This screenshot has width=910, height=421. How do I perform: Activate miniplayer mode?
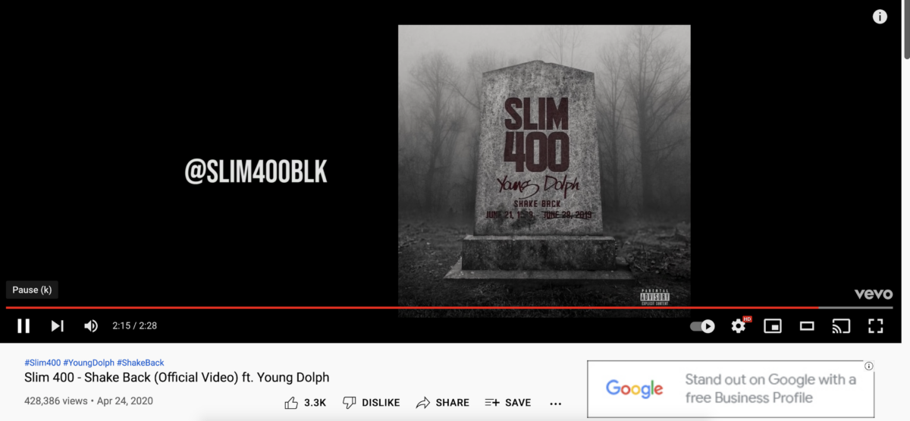773,326
